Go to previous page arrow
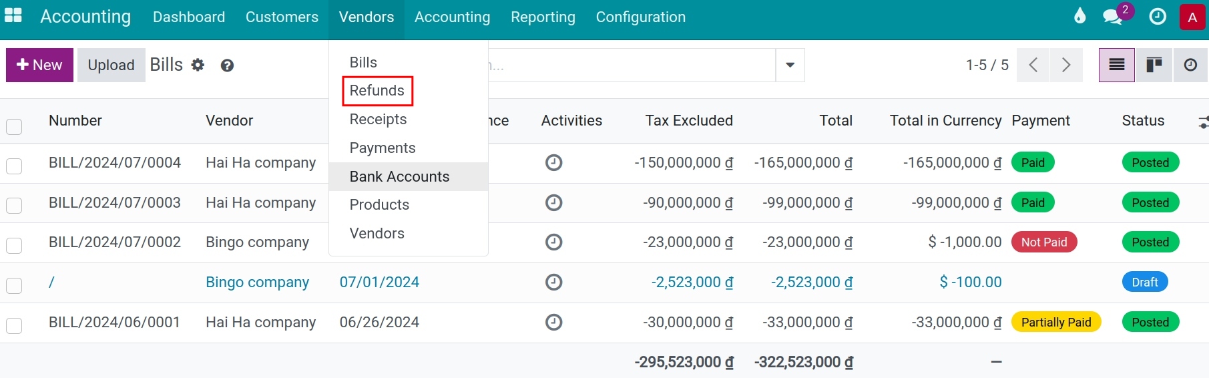 (x=1033, y=65)
